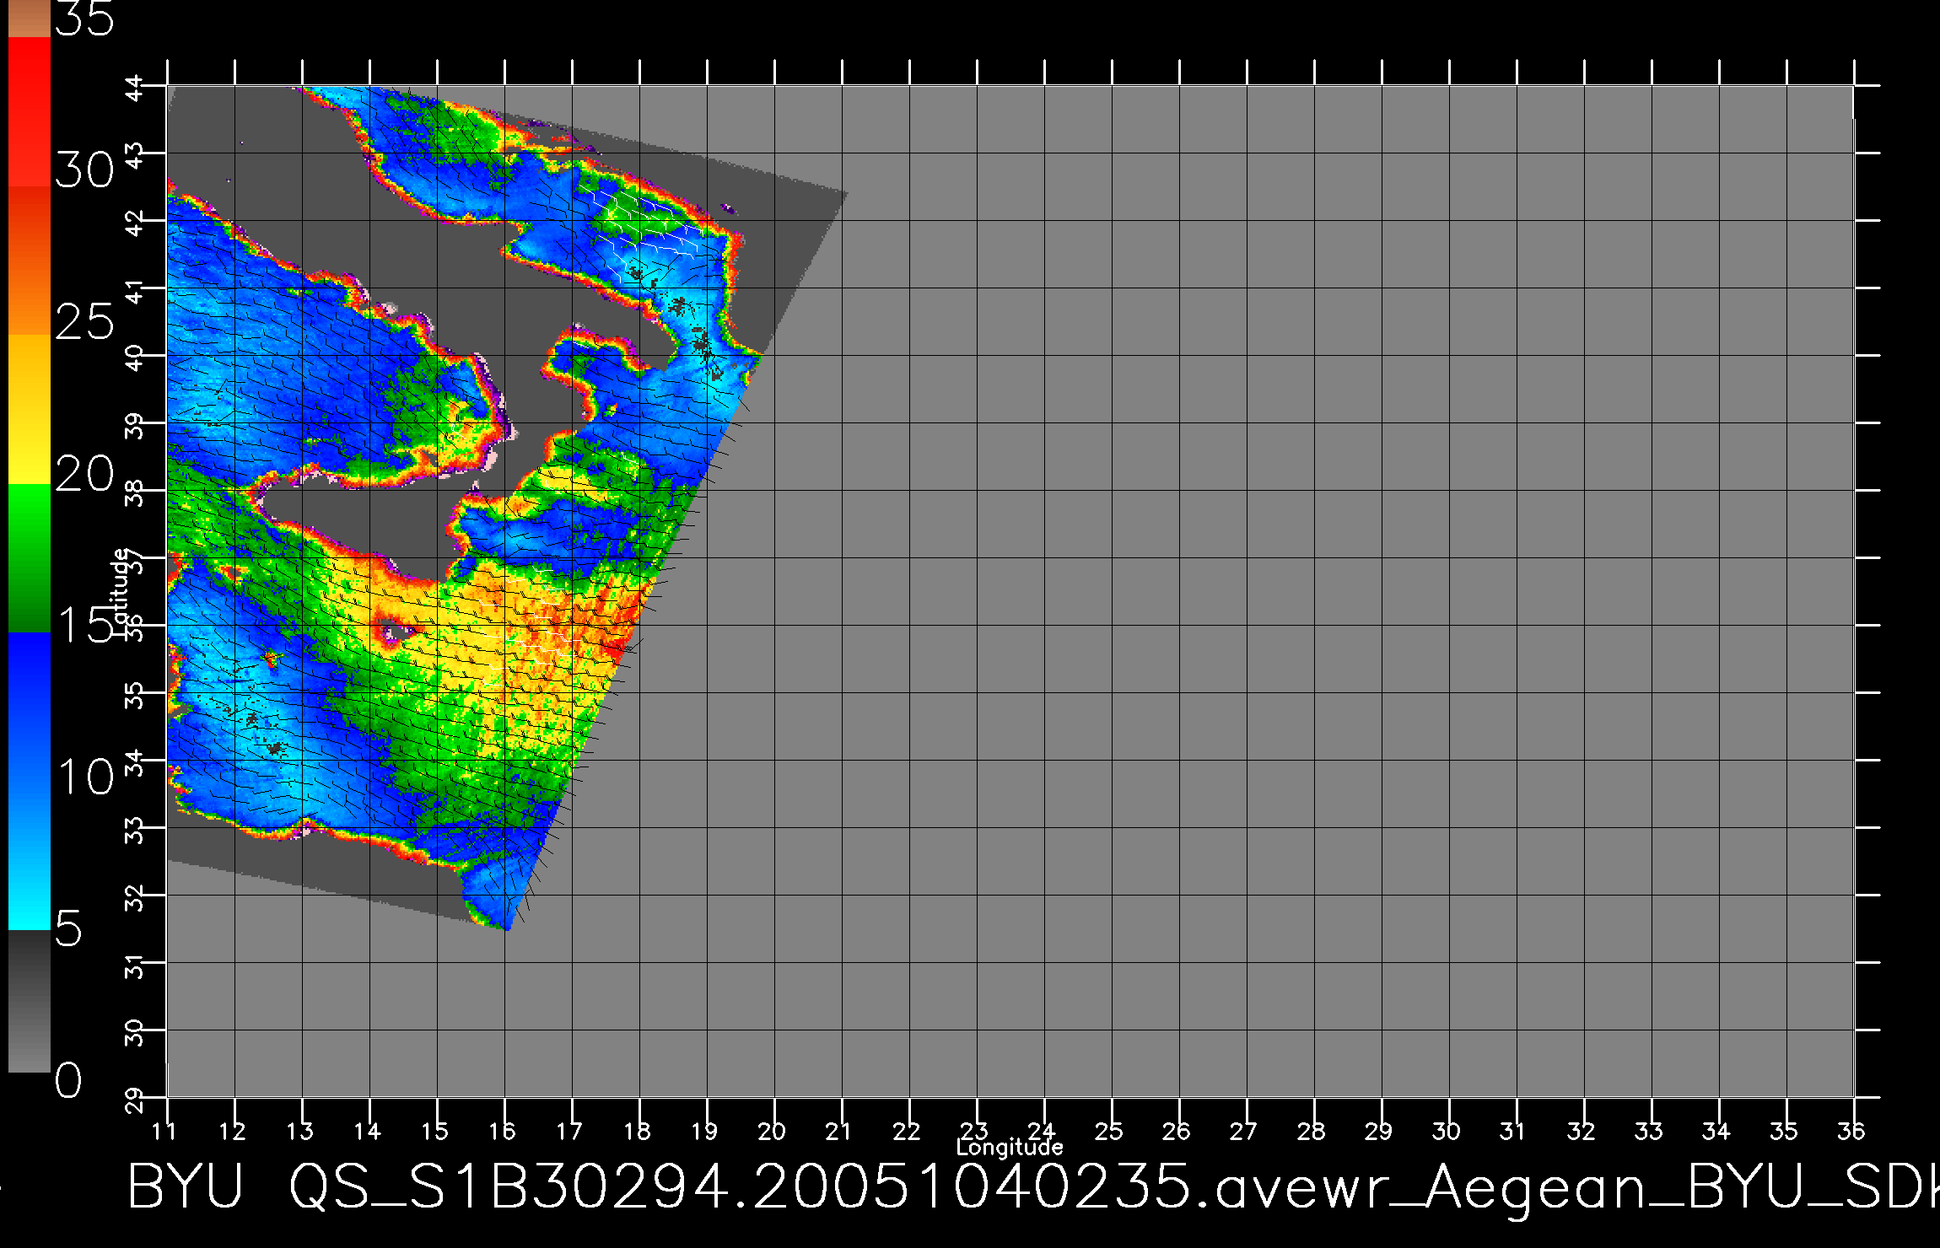1940x1248 pixels.
Task: Click longitude tick label 33 on bottom axis
Action: 1649,1130
